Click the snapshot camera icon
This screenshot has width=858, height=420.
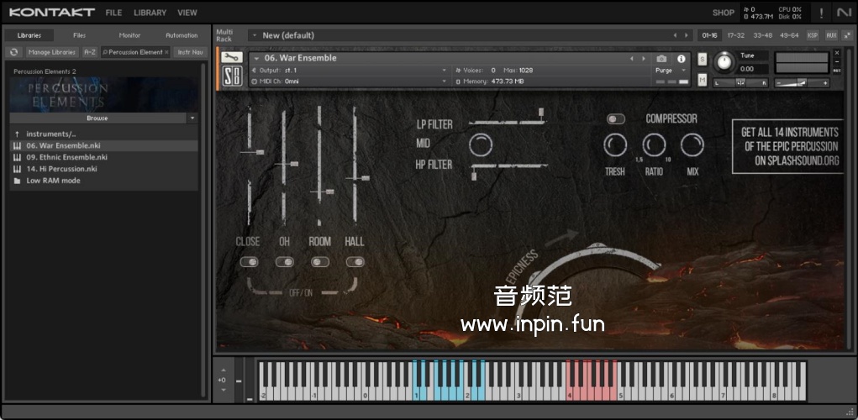pos(661,59)
